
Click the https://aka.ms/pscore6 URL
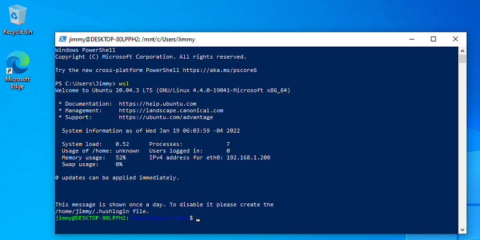(x=220, y=70)
